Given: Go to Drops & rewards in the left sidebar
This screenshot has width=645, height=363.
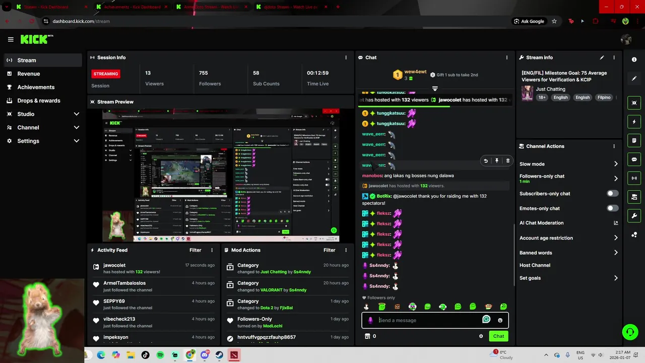Looking at the screenshot, I should pos(43,100).
